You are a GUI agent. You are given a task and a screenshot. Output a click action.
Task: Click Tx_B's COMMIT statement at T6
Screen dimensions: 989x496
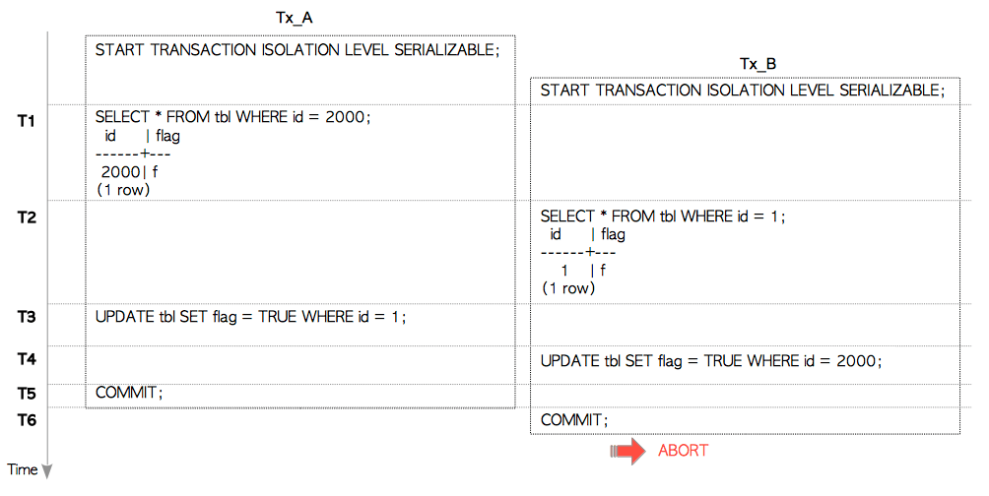click(x=574, y=420)
